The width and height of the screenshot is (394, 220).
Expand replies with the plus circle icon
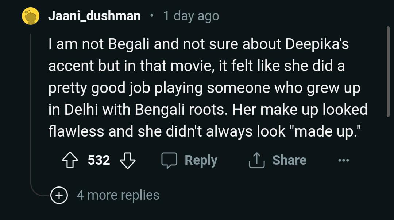pos(59,195)
